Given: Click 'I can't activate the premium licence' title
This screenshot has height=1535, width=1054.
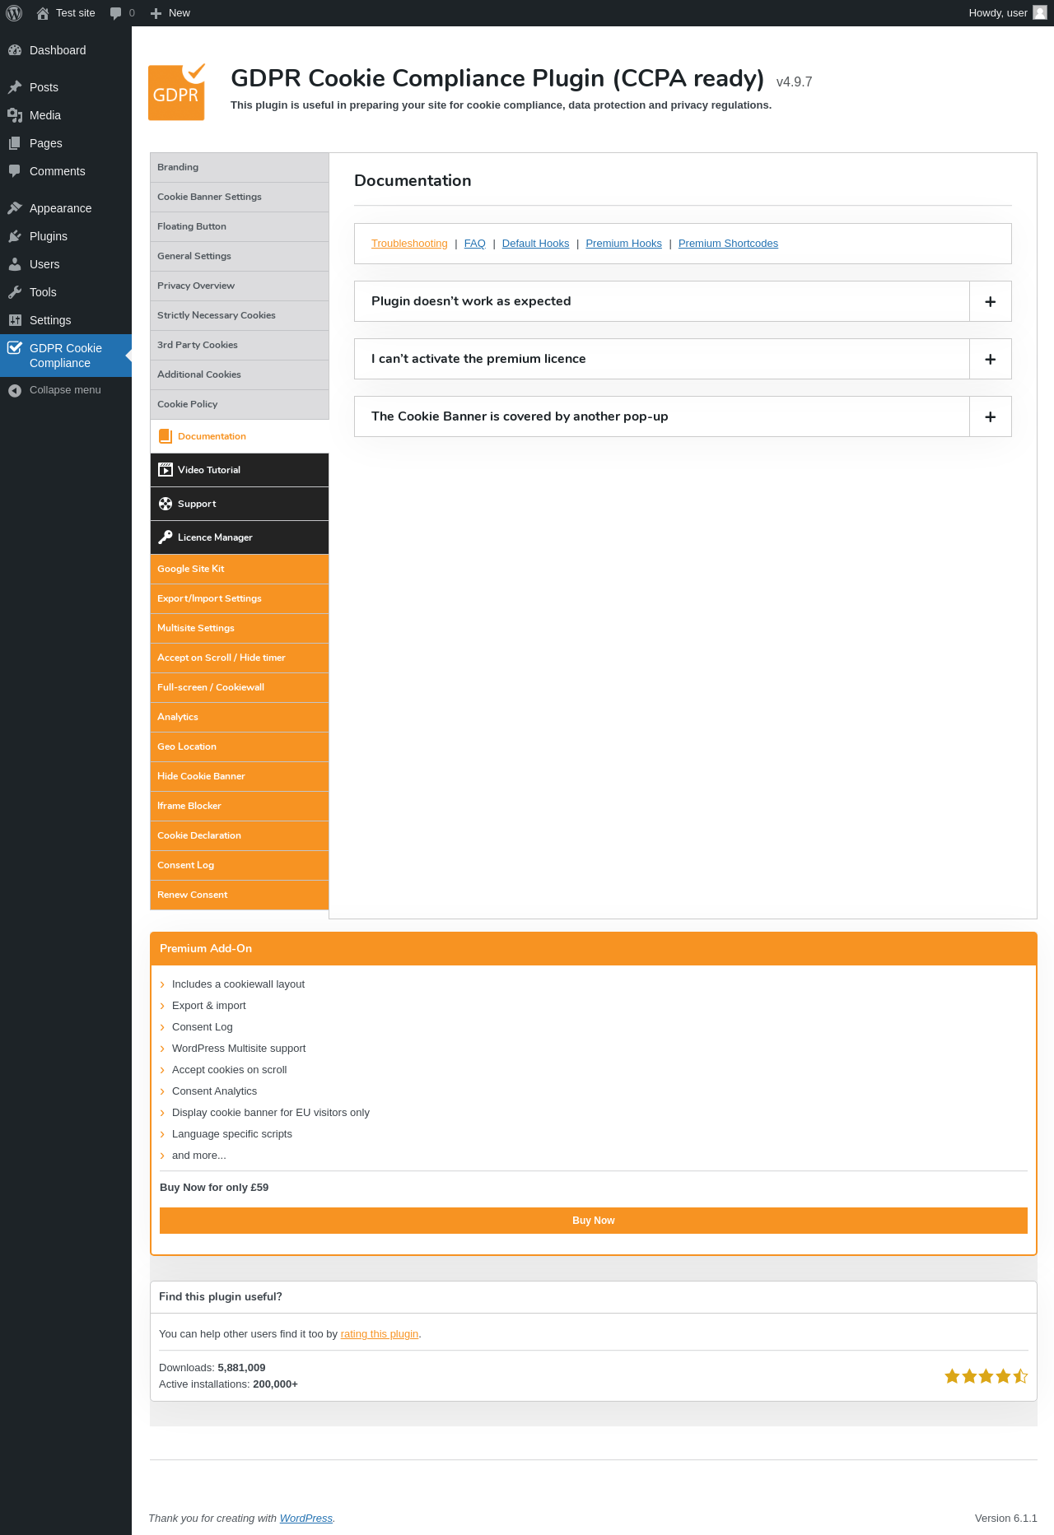Looking at the screenshot, I should [478, 359].
